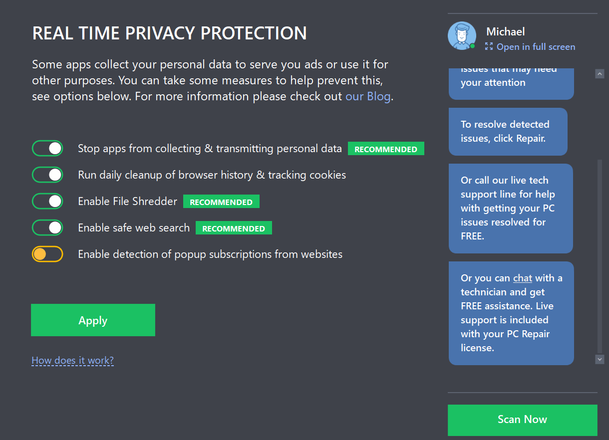This screenshot has width=609, height=440.
Task: Turn off safe web search toggle
Action: 47,227
